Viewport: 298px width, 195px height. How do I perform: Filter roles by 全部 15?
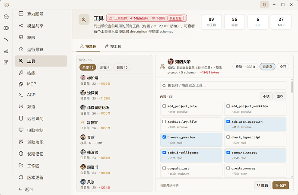tap(88, 67)
